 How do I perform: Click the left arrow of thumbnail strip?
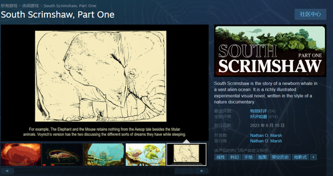(7, 171)
